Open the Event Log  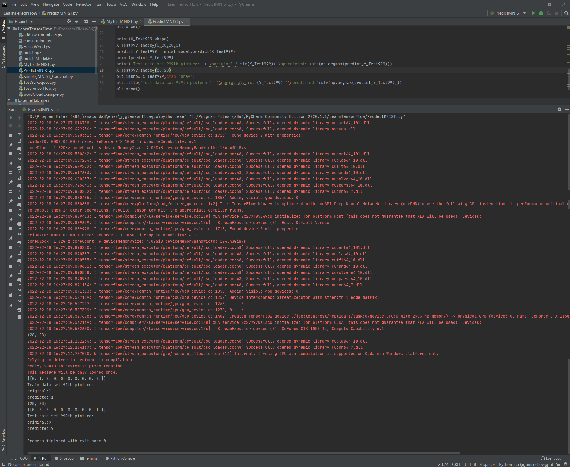(x=551, y=458)
